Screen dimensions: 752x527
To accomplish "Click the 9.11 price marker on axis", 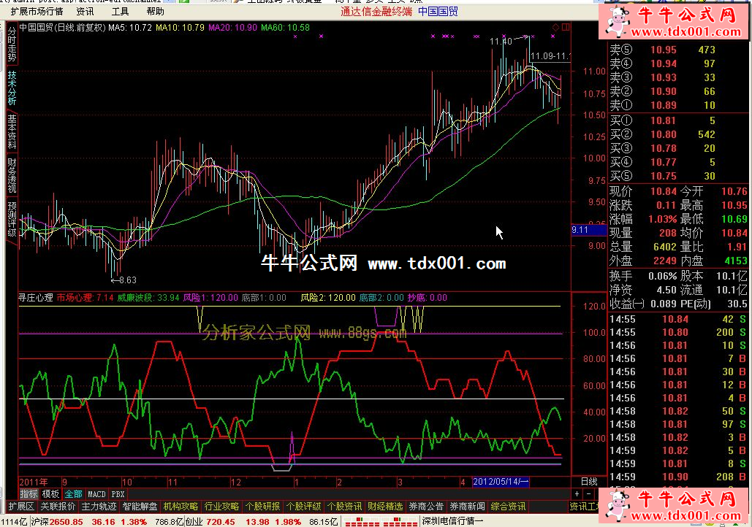I will coord(589,230).
